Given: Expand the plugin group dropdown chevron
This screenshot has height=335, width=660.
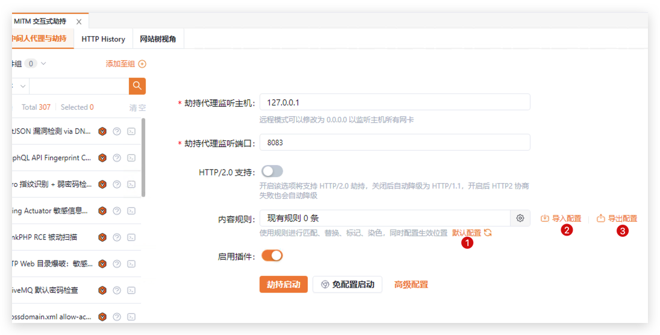Looking at the screenshot, I should click(43, 63).
